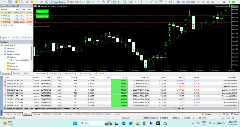Click the zoom out magnifier icon

tap(103, 2)
